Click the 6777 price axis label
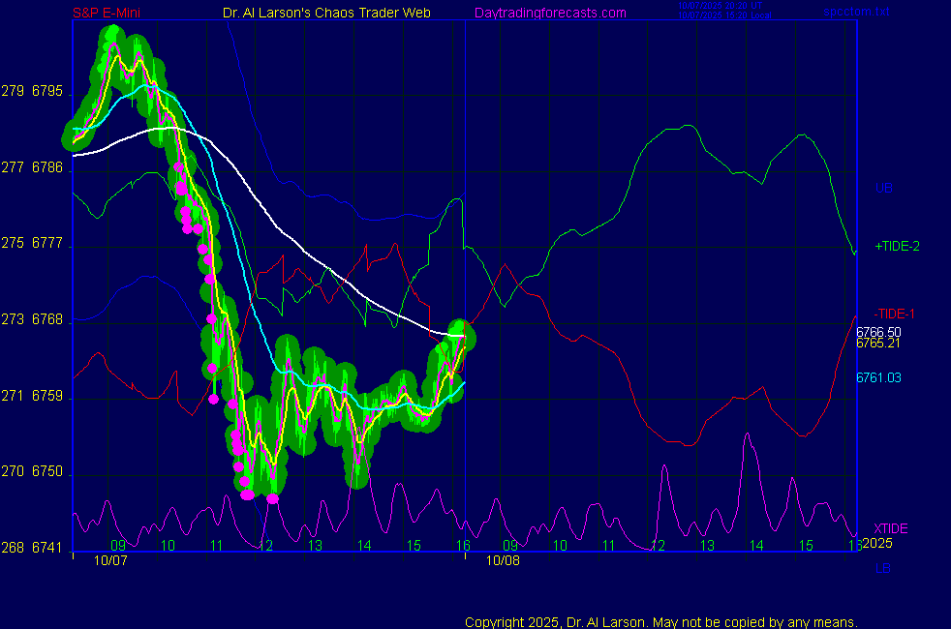951x629 pixels. [47, 244]
